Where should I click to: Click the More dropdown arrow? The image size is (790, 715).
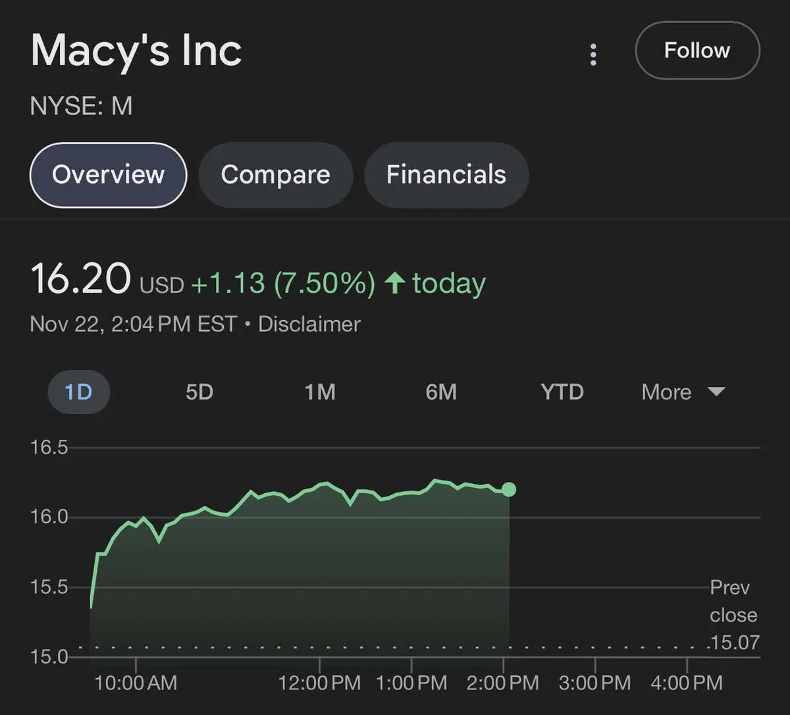(716, 392)
